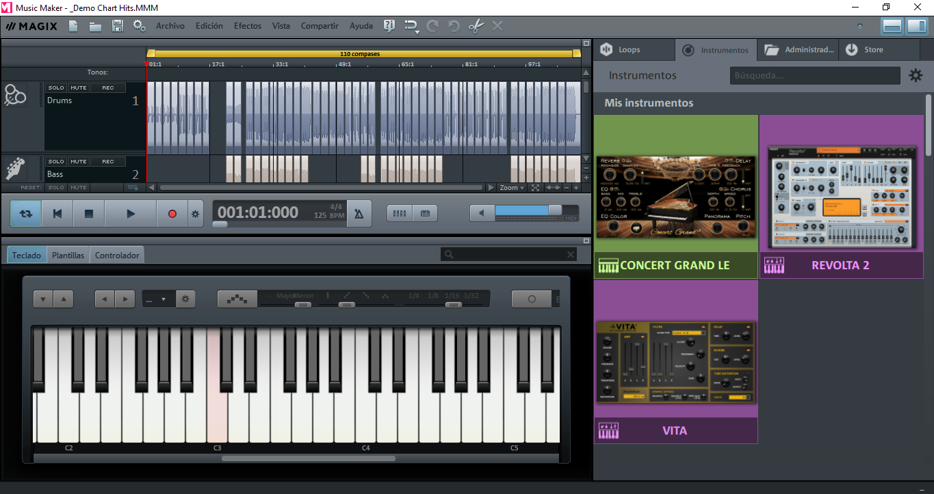934x494 pixels.
Task: Click the undo arrow icon
Action: [x=454, y=26]
